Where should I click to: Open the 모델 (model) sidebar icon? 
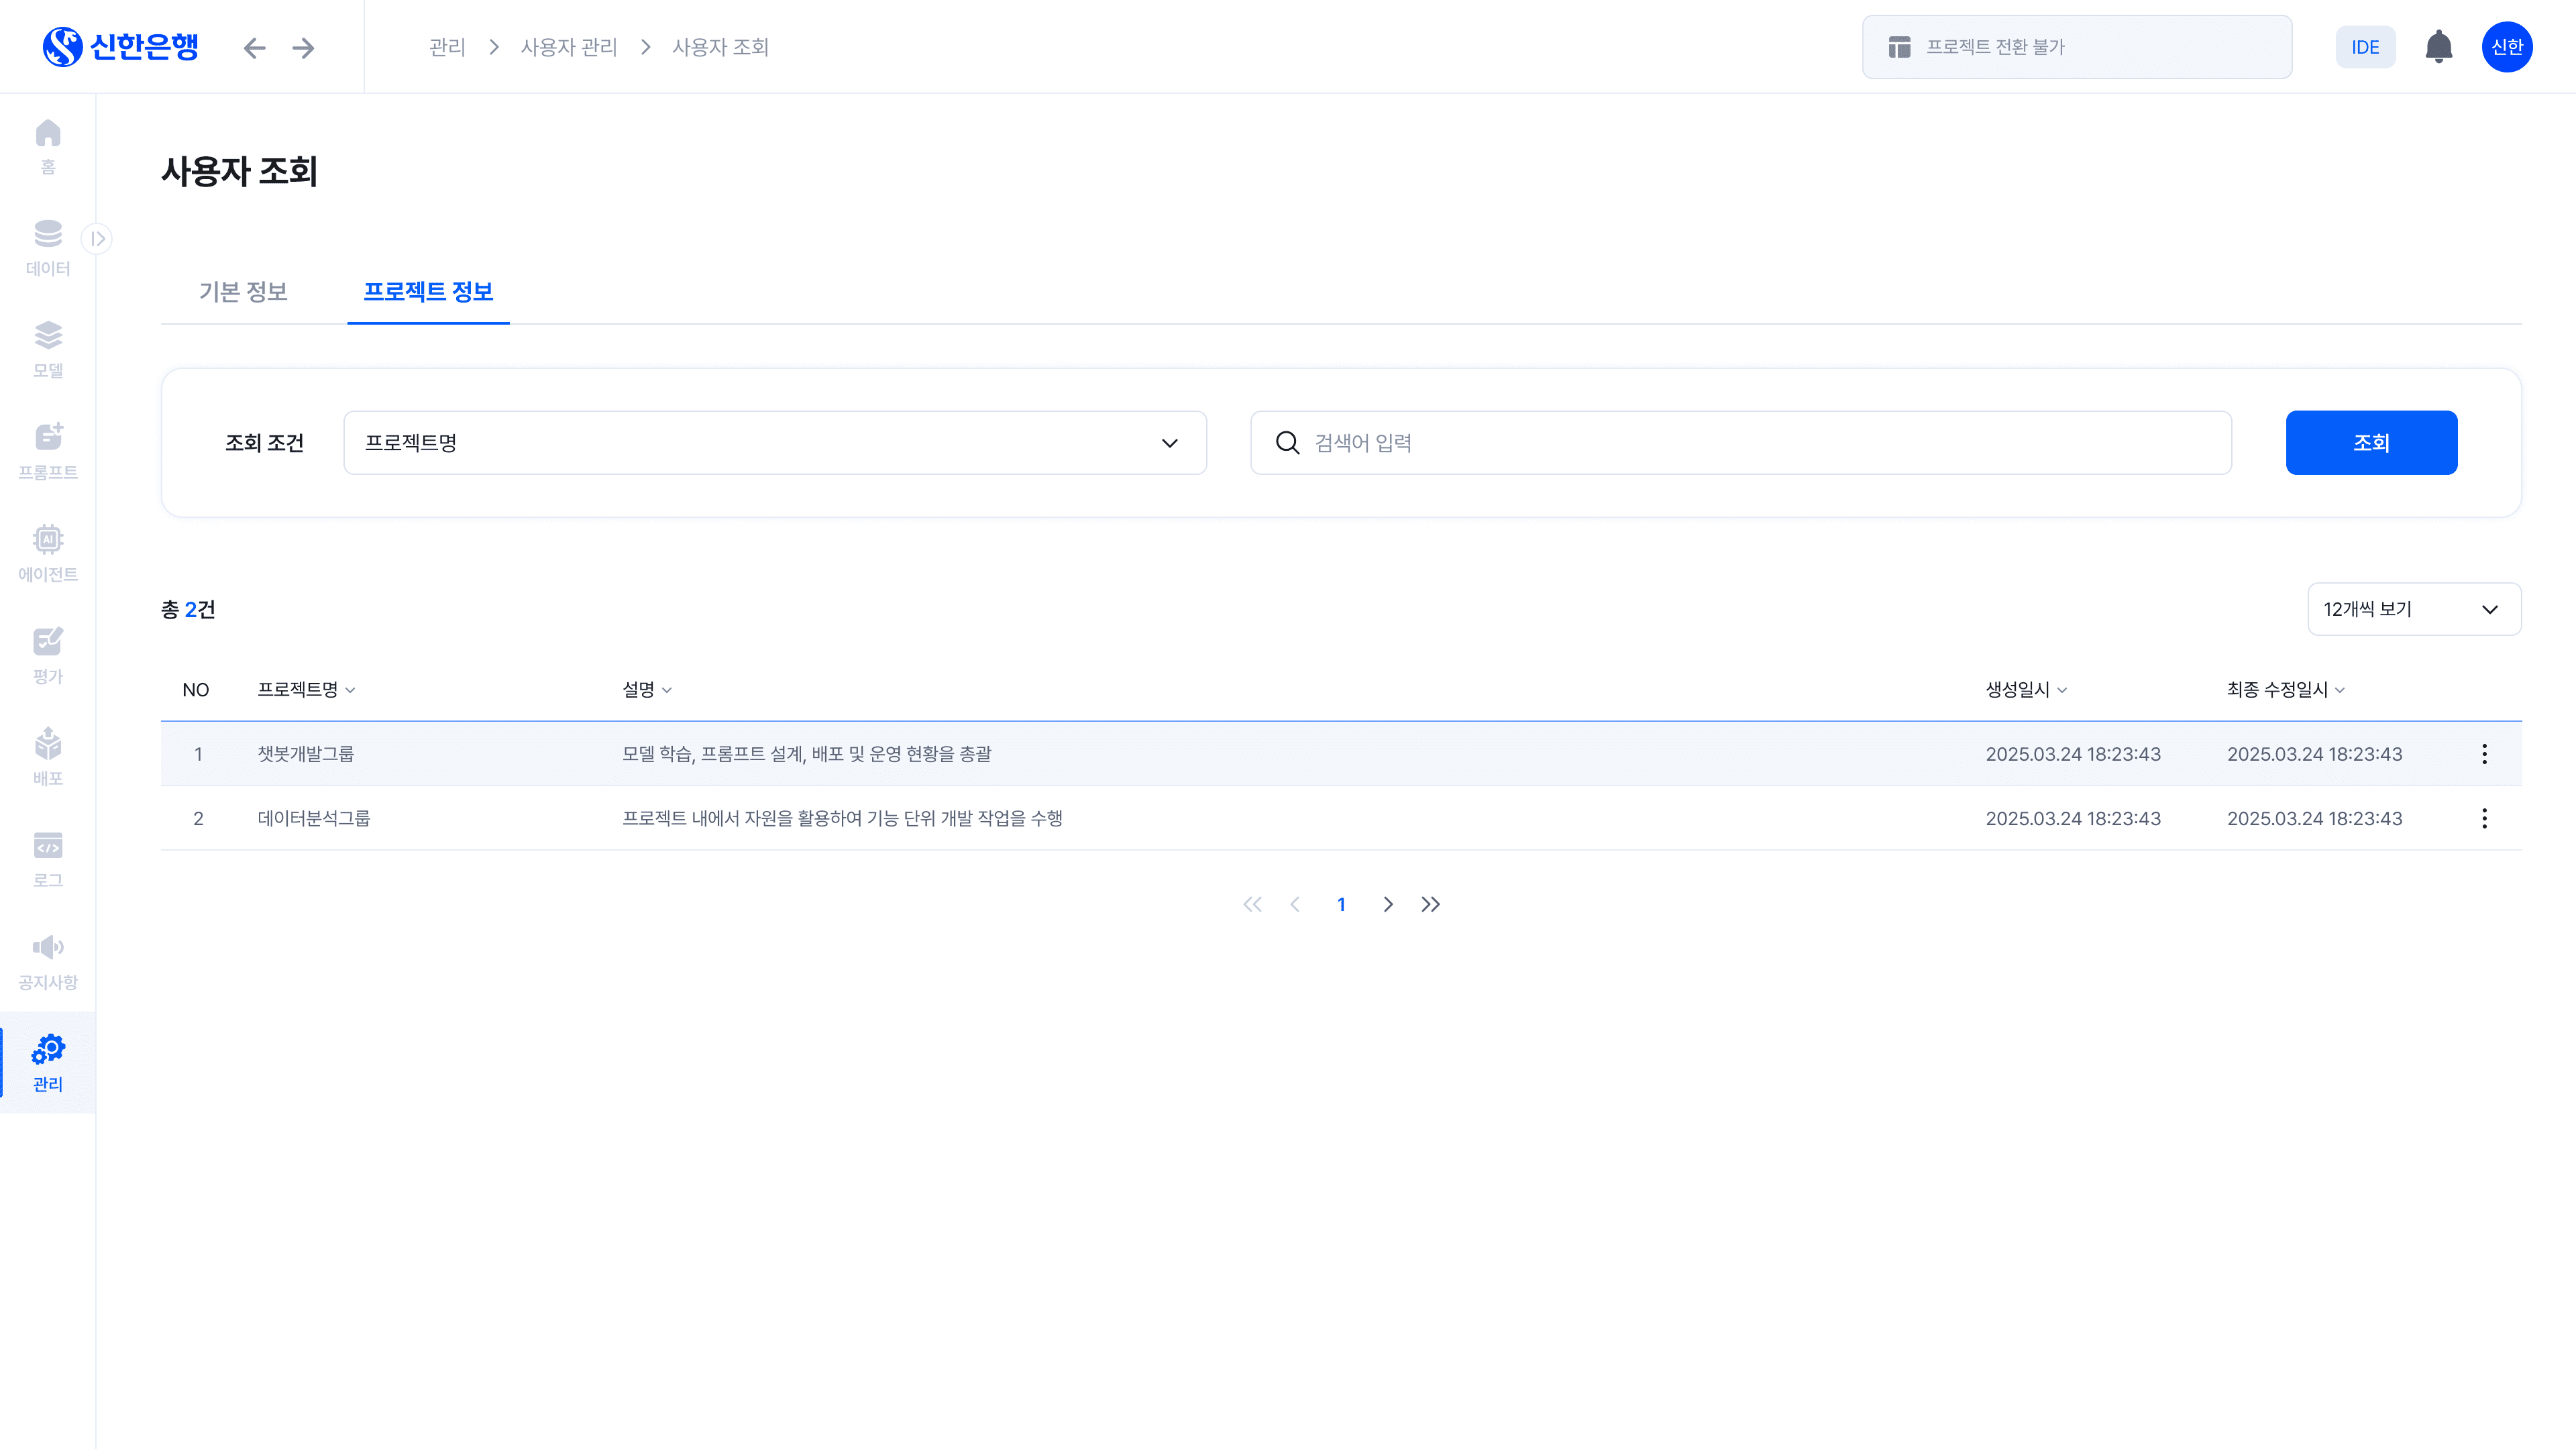[x=48, y=349]
